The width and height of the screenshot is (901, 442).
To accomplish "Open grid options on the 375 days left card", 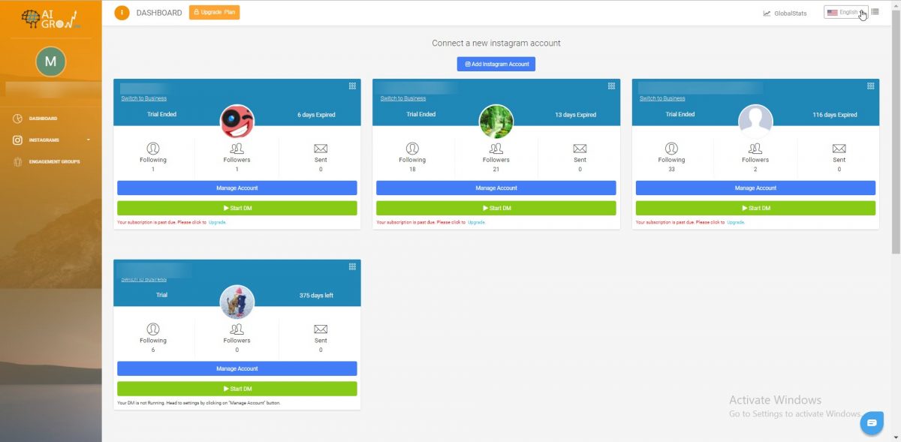I will click(x=353, y=267).
